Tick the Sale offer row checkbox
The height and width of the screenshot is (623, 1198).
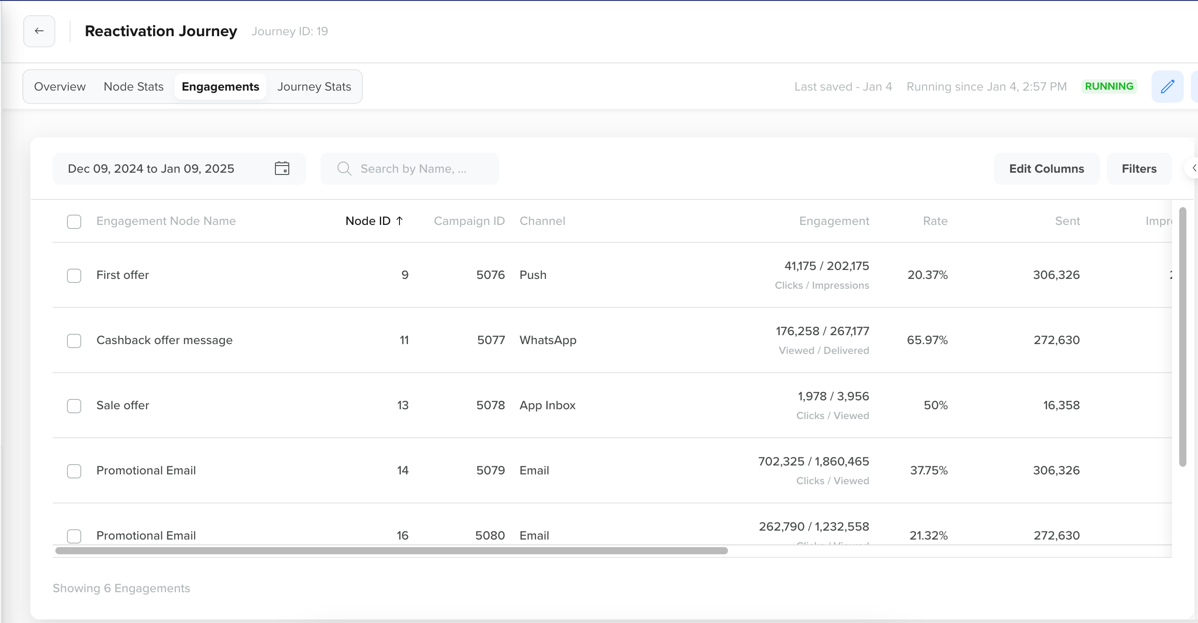[x=74, y=405]
